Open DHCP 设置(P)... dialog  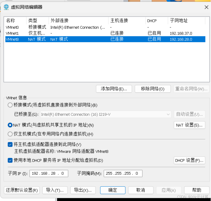coord(189,160)
